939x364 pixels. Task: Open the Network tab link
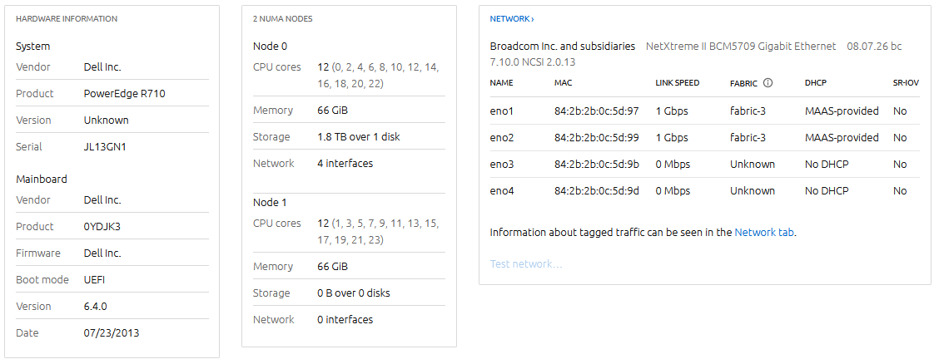(x=764, y=233)
